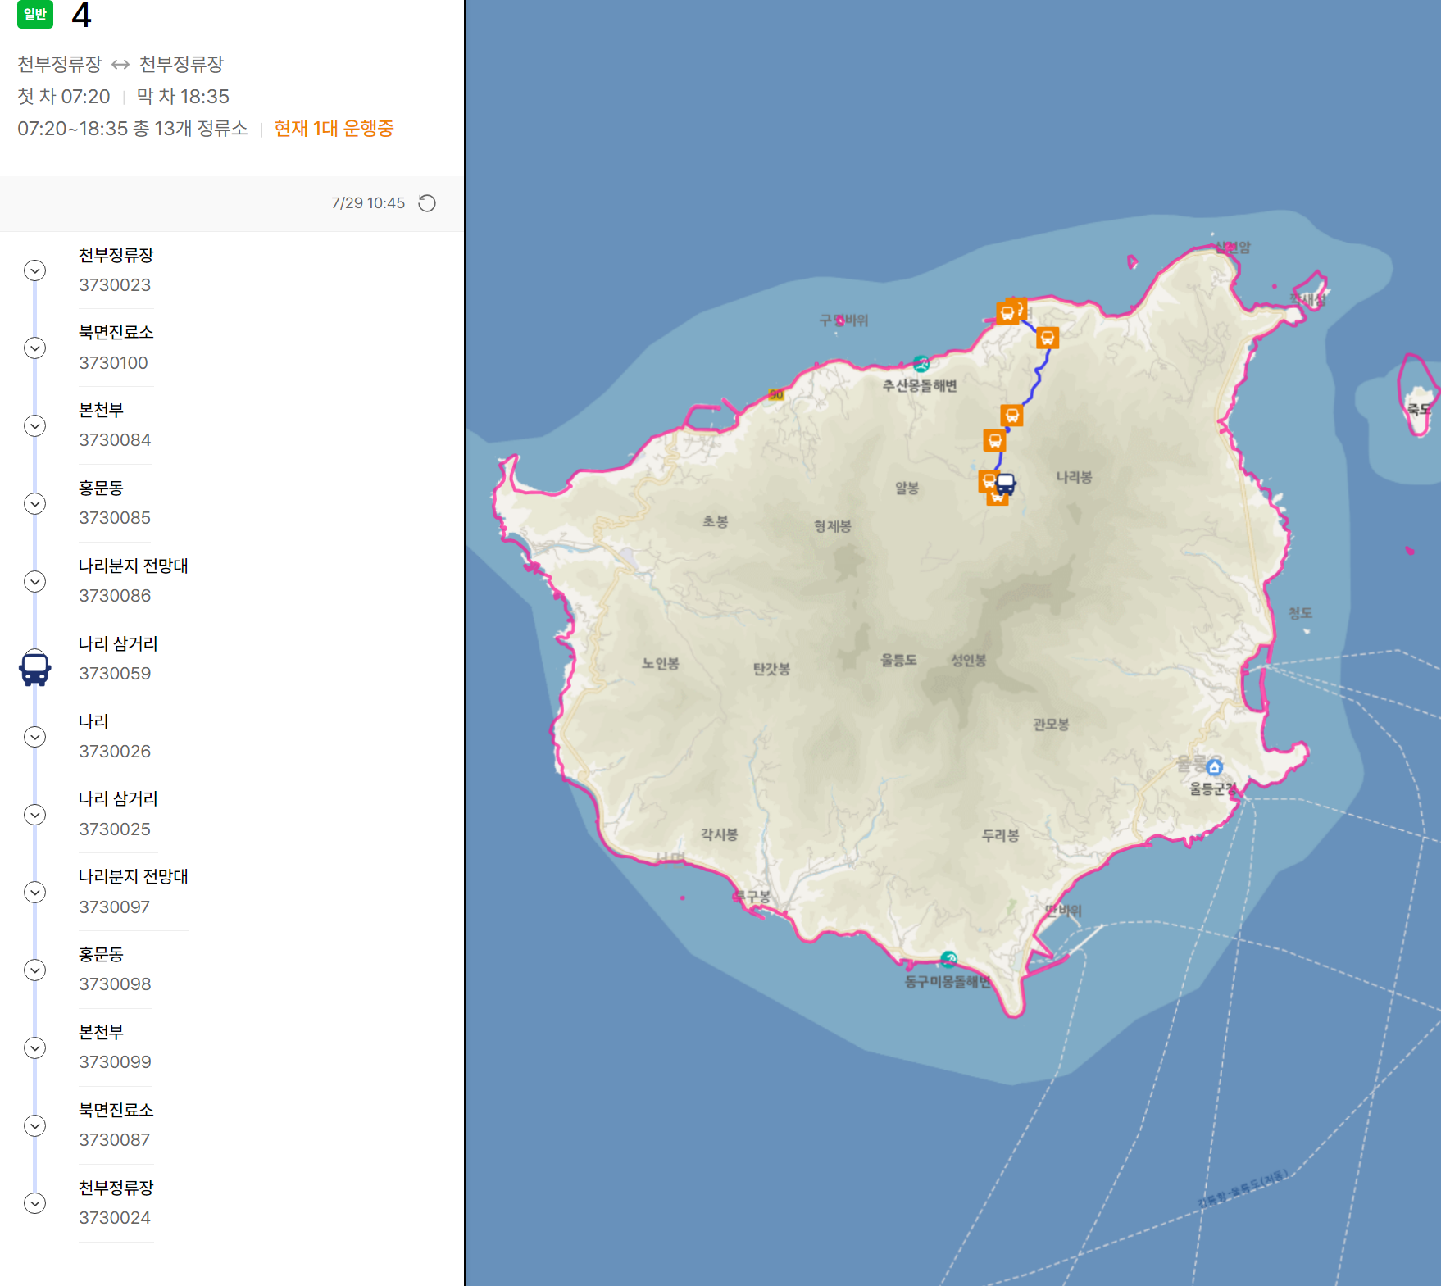Click the 알봉 map label
This screenshot has width=1441, height=1286.
907,488
